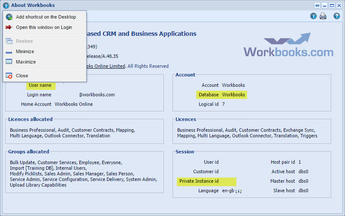The height and width of the screenshot is (216, 345).
Task: Click the Customer id label
Action: tap(206, 172)
